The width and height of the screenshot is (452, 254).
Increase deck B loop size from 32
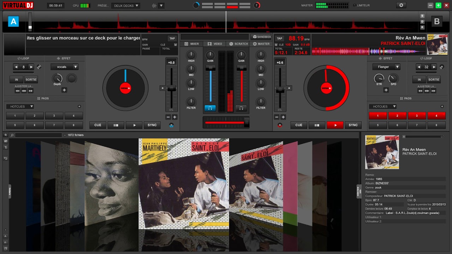(x=434, y=67)
